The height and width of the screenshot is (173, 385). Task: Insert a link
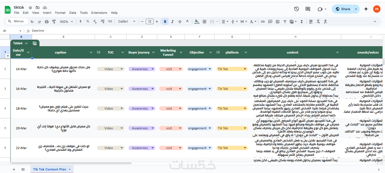263,21
